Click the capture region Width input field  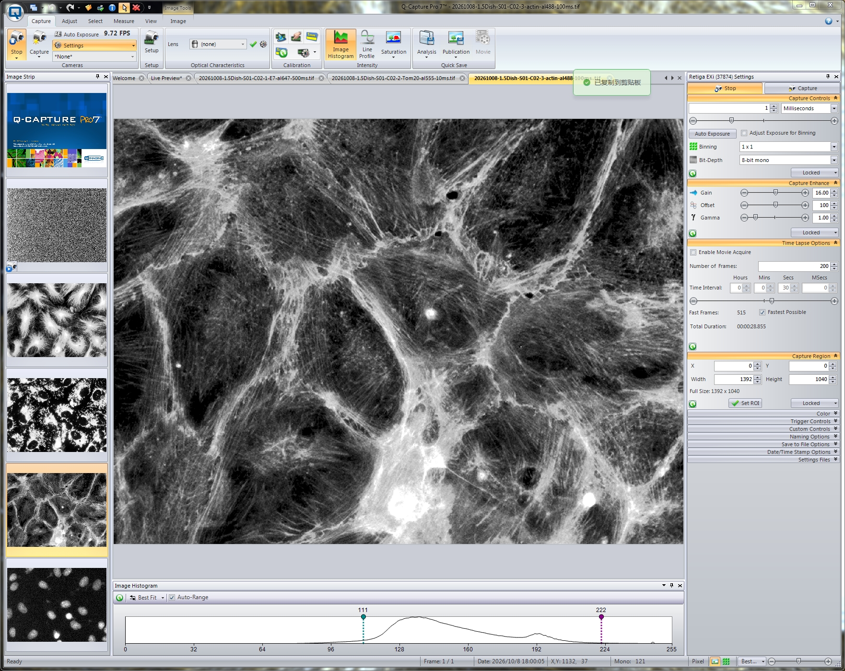(x=734, y=380)
